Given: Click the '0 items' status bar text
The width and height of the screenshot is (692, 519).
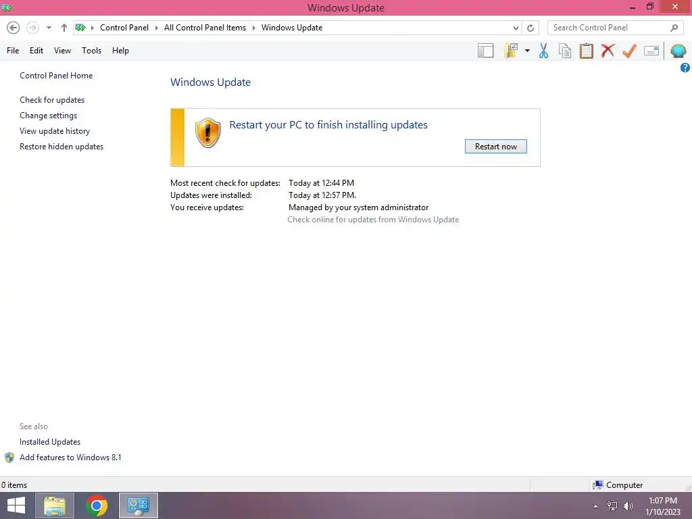Looking at the screenshot, I should pos(14,485).
